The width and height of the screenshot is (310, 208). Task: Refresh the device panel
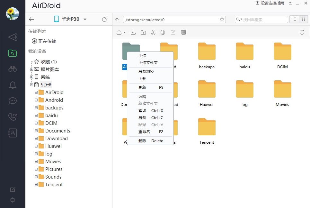click(104, 19)
